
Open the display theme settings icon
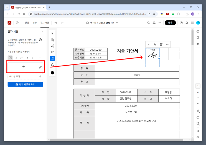(x=198, y=111)
